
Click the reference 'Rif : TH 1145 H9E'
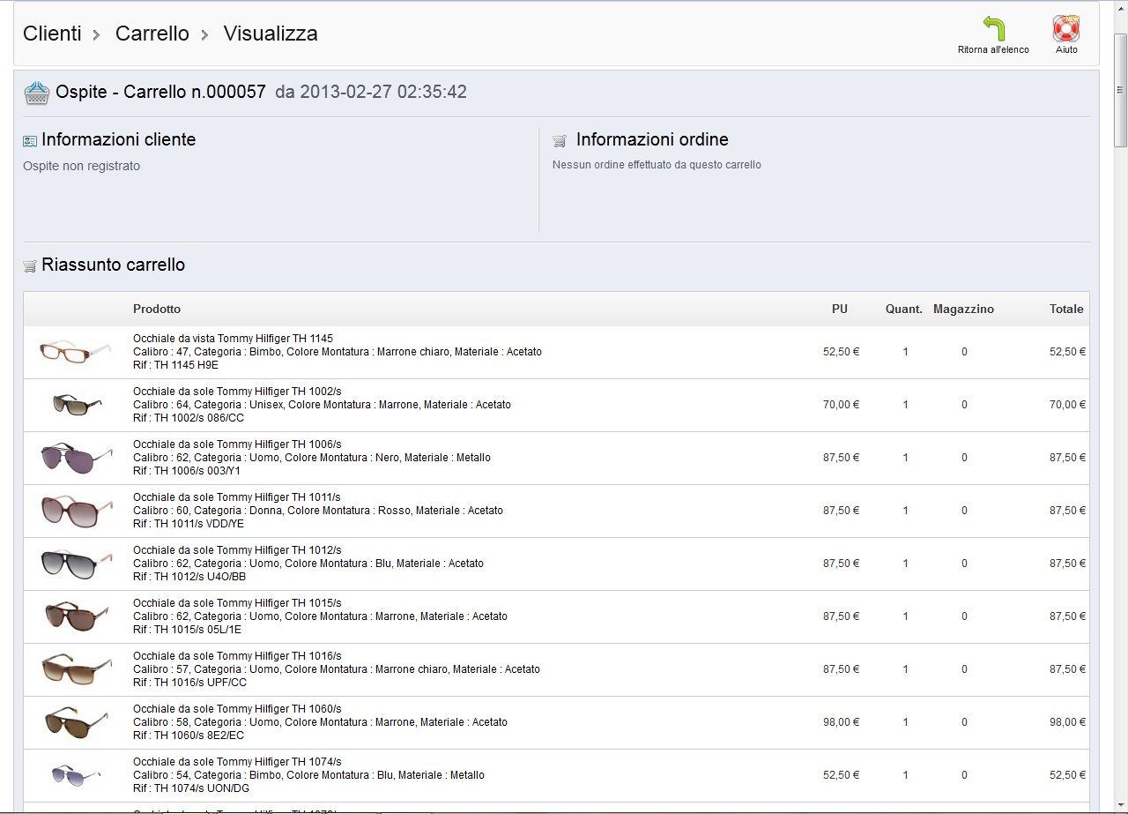click(175, 365)
